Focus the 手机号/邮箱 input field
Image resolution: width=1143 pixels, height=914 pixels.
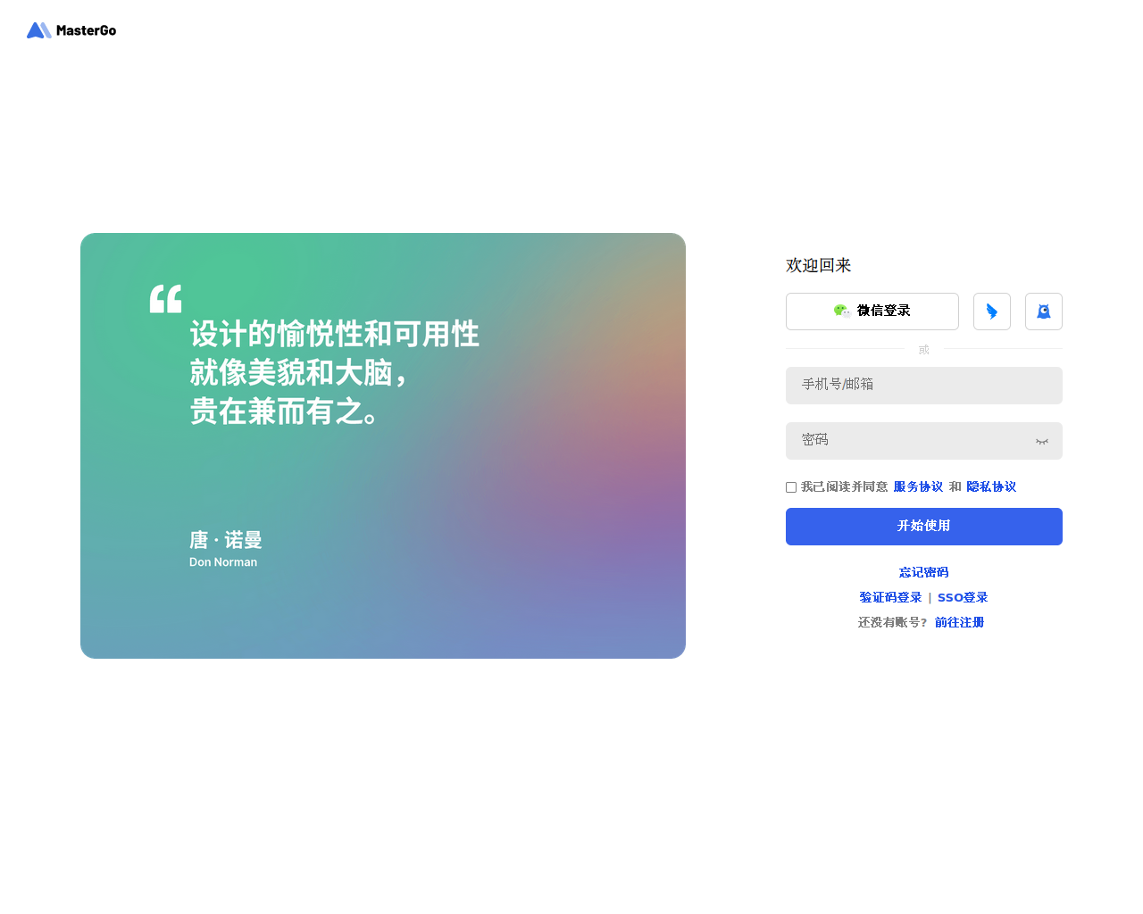point(924,386)
